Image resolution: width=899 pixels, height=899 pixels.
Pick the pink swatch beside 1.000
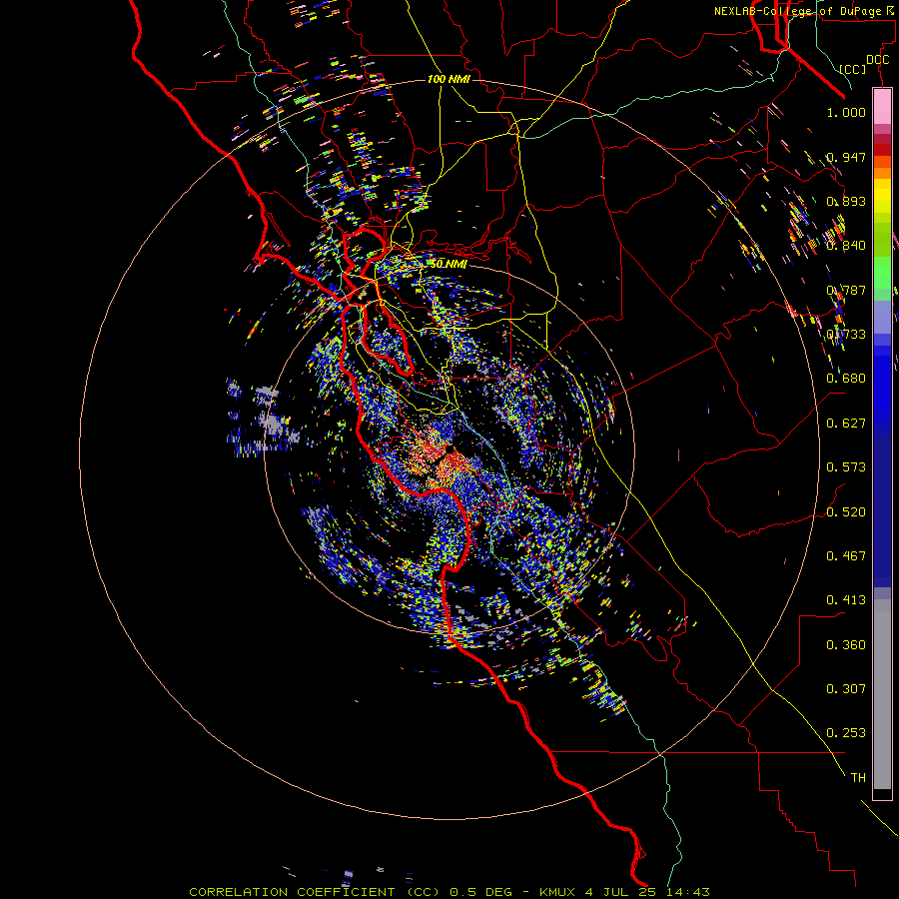(882, 107)
